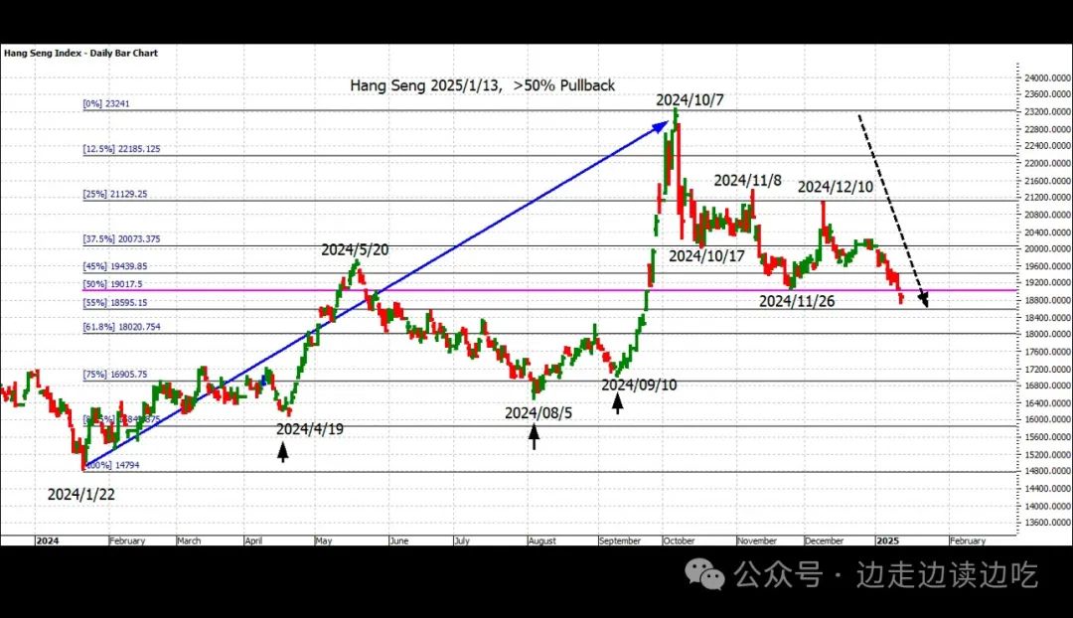This screenshot has height=618, width=1073.
Task: Click the 15200.0000 price axis value
Action: [x=1048, y=455]
